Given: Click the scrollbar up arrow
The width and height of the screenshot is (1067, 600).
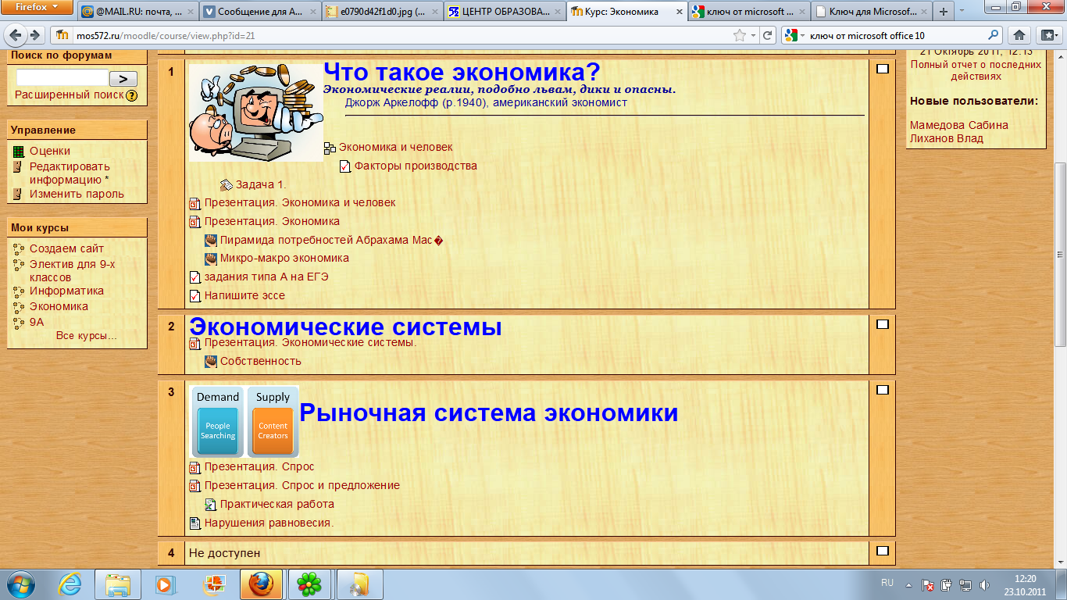Looking at the screenshot, I should [x=1060, y=55].
